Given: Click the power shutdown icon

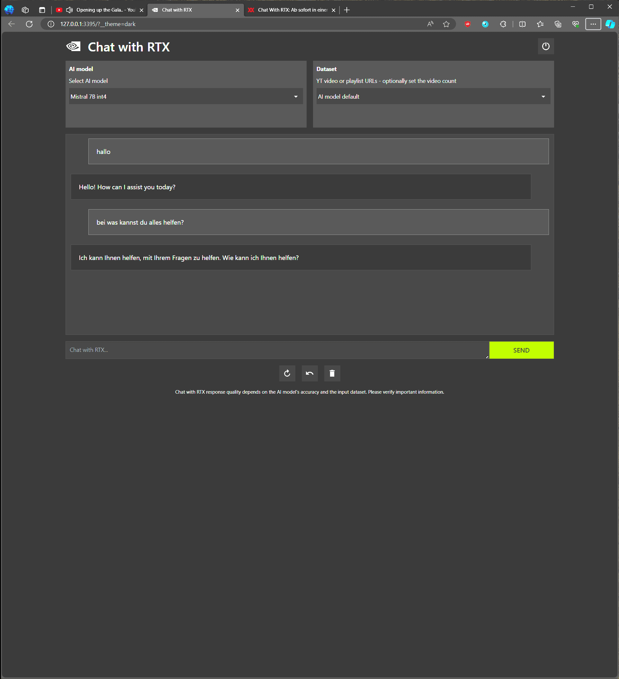Looking at the screenshot, I should (546, 46).
